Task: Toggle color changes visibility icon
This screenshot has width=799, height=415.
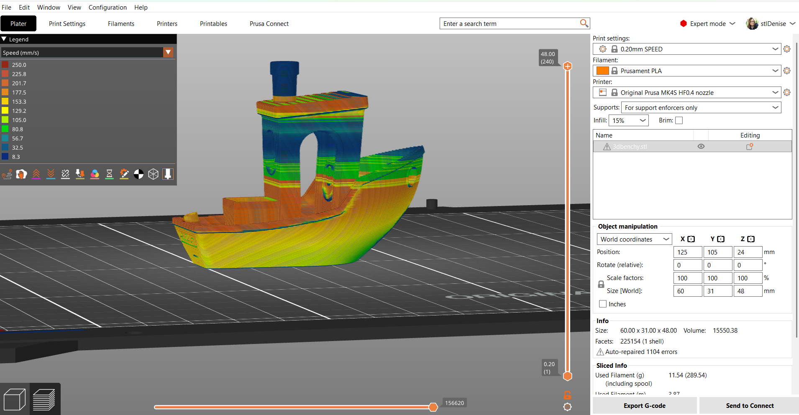Action: [95, 174]
